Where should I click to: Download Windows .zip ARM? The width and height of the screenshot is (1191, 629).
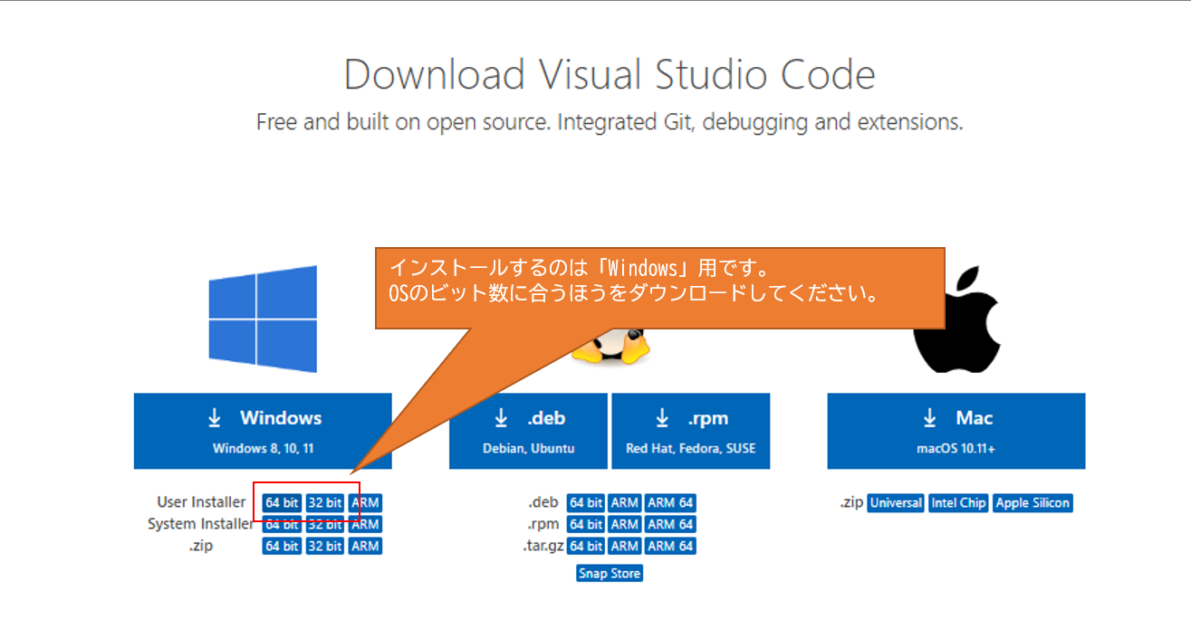click(365, 546)
